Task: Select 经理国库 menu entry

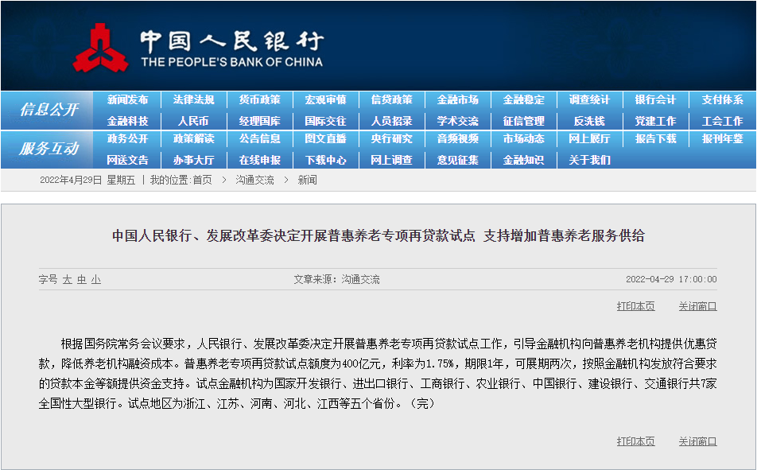Action: (x=260, y=121)
